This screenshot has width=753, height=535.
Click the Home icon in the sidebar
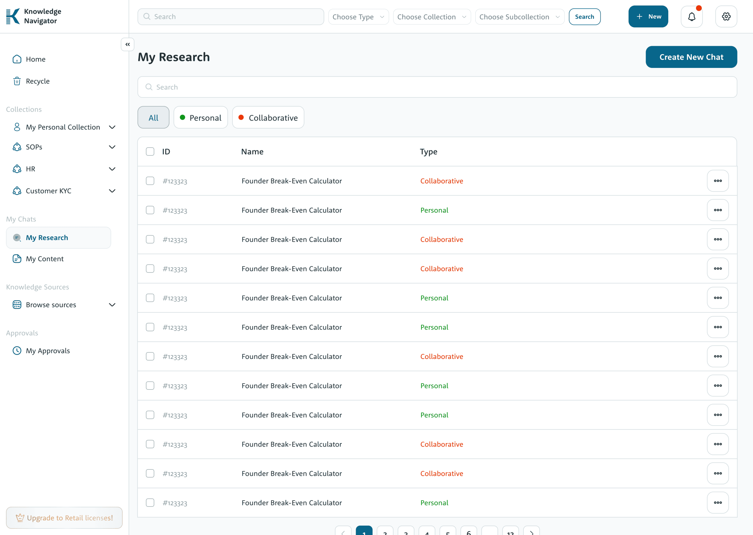point(17,59)
